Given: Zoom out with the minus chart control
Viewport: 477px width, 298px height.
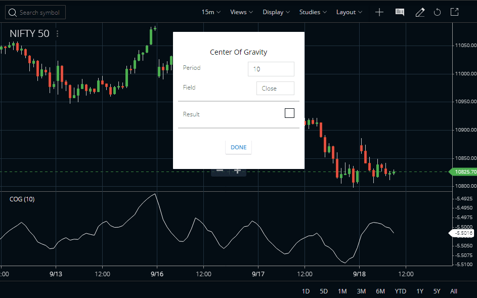Looking at the screenshot, I should [x=220, y=171].
